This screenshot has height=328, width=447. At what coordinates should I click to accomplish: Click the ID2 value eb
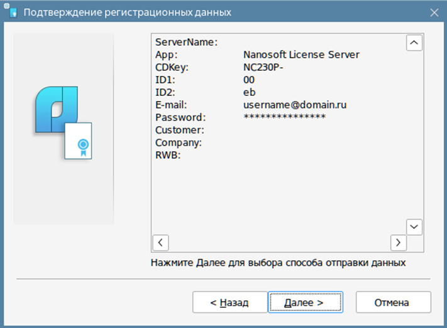[249, 92]
